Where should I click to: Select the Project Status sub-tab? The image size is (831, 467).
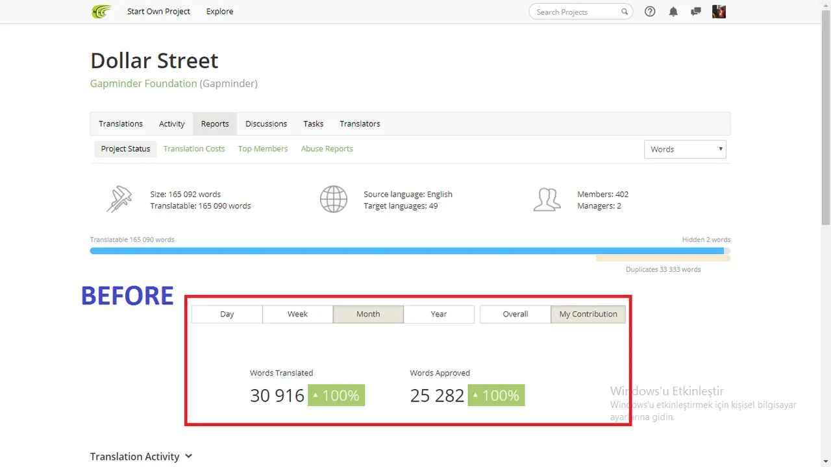tap(125, 149)
